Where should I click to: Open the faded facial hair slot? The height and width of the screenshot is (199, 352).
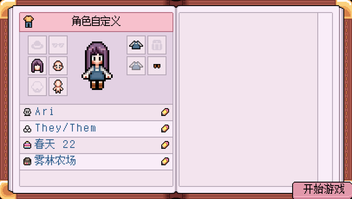[x=37, y=87]
